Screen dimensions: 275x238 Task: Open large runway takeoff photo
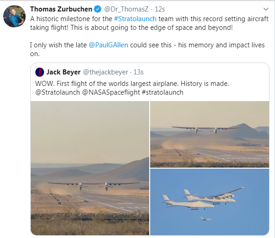[x=90, y=168]
